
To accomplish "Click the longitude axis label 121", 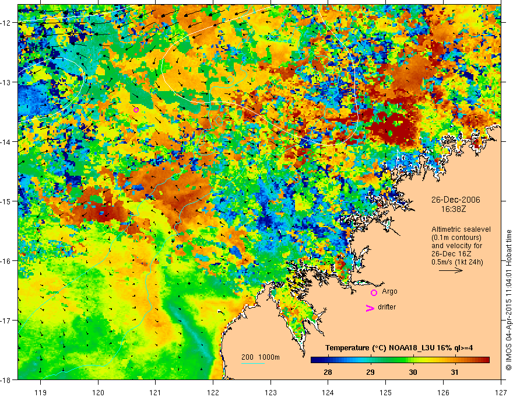I will (x=156, y=392).
